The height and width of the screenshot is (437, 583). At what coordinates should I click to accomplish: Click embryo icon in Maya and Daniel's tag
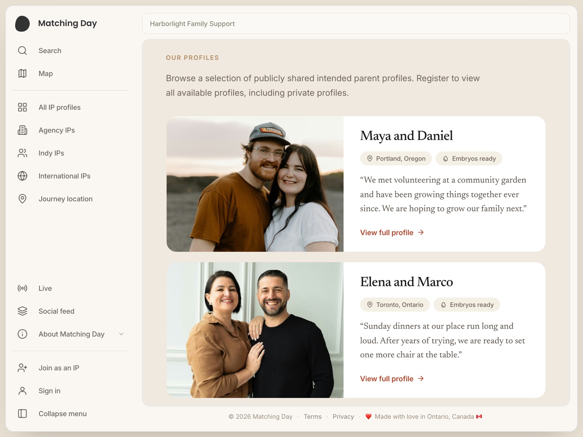[x=445, y=158]
